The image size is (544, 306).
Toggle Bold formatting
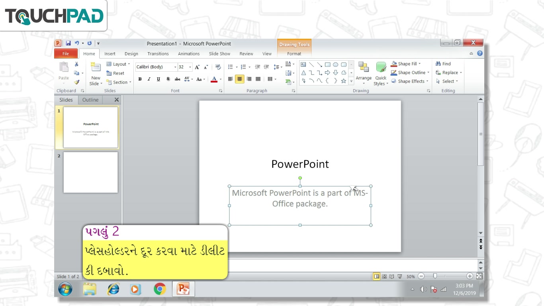coord(140,79)
